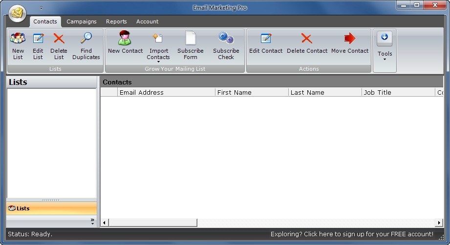450x245 pixels.
Task: Open the Subscribe Form page icon
Action: click(x=190, y=39)
